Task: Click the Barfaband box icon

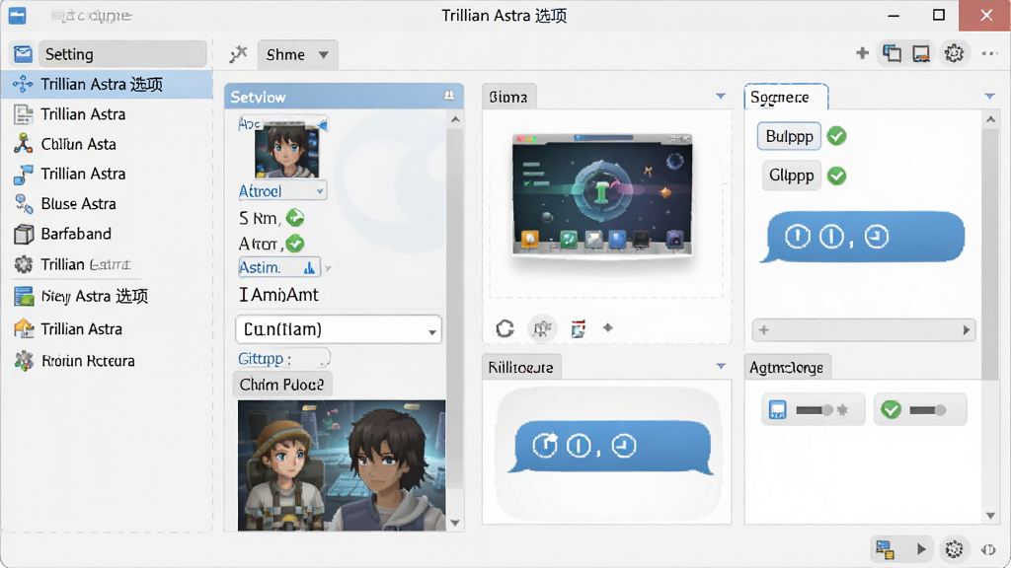Action: click(x=24, y=234)
